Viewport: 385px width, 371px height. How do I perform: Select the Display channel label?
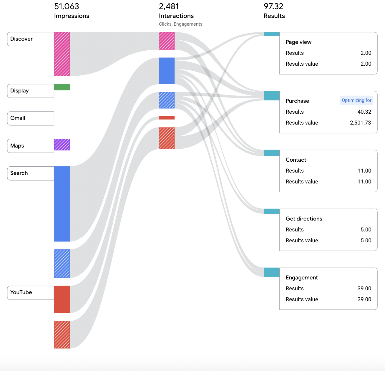[30, 91]
